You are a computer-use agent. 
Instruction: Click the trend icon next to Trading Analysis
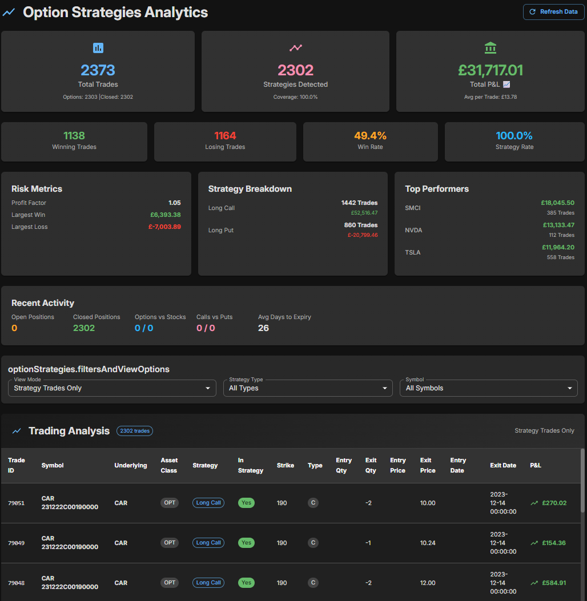17,431
